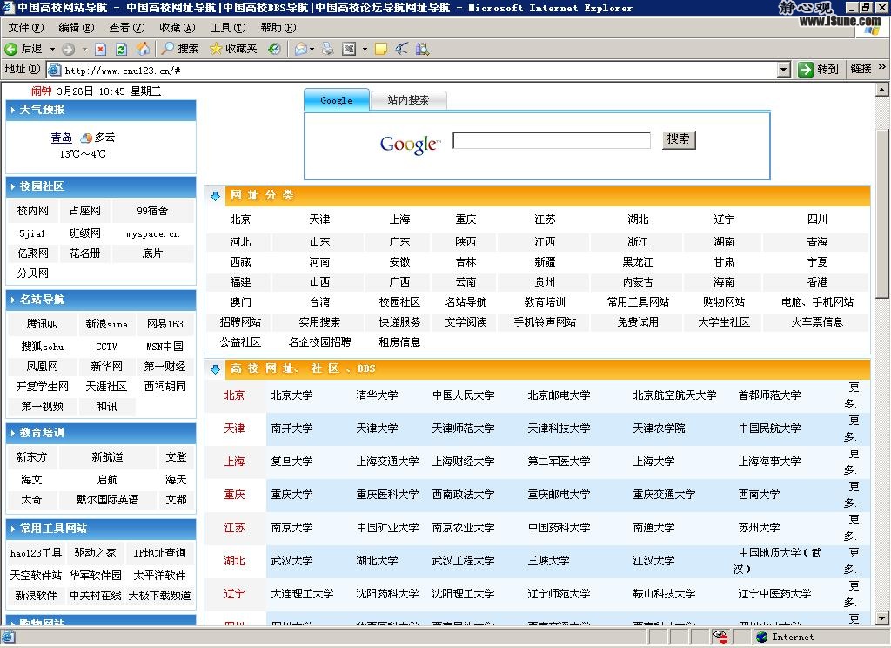The width and height of the screenshot is (891, 648).
Task: Click the IE page icon in address bar
Action: click(55, 70)
